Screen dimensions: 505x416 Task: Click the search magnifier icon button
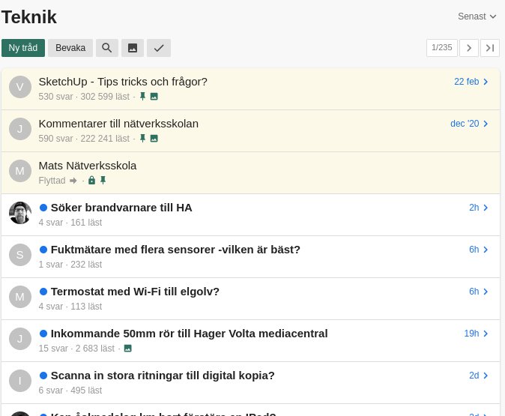point(107,48)
